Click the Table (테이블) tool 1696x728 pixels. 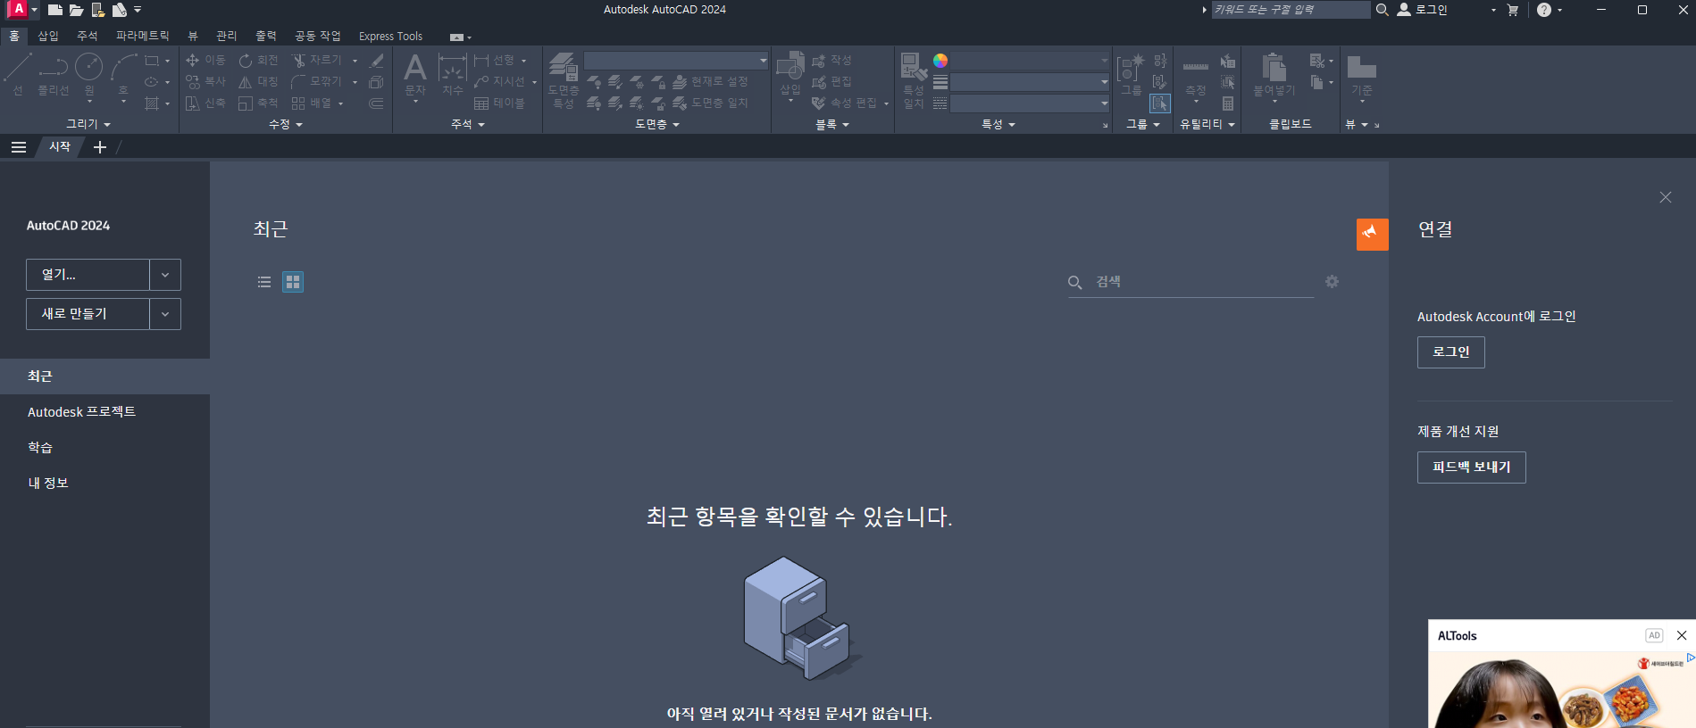(x=499, y=103)
